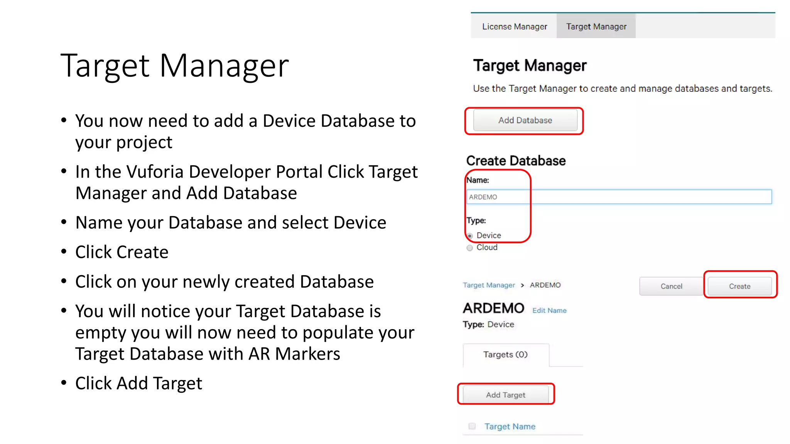Open the Targets (0) tab

505,355
